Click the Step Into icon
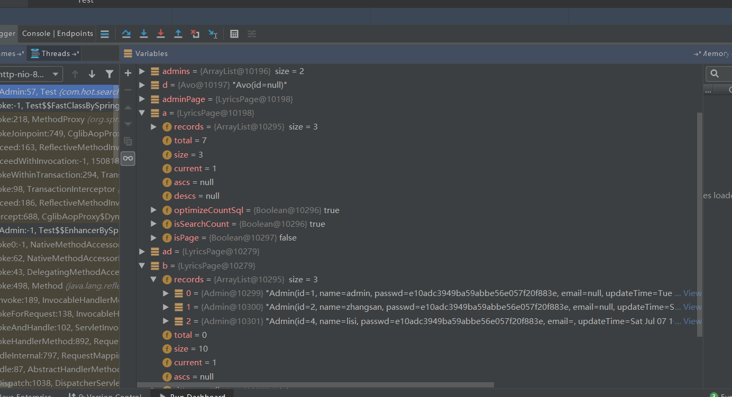Image resolution: width=732 pixels, height=397 pixels. [x=143, y=34]
